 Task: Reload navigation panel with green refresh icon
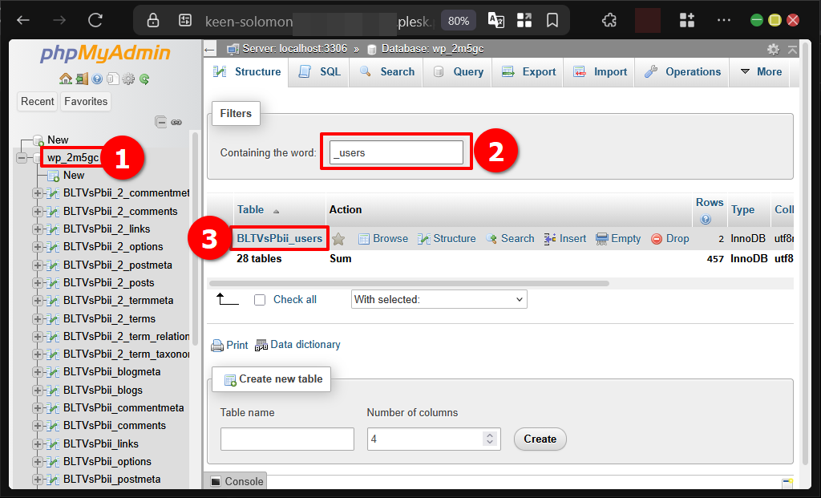click(x=144, y=79)
